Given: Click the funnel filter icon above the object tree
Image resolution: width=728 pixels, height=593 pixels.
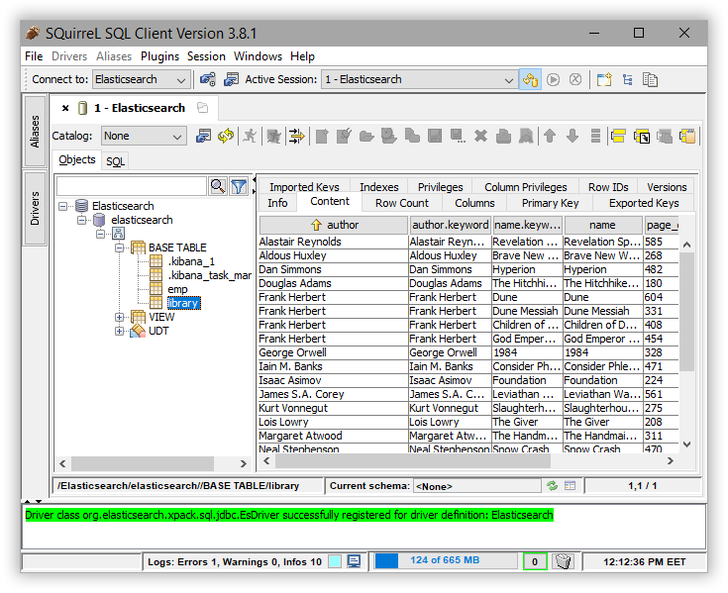Looking at the screenshot, I should (239, 186).
